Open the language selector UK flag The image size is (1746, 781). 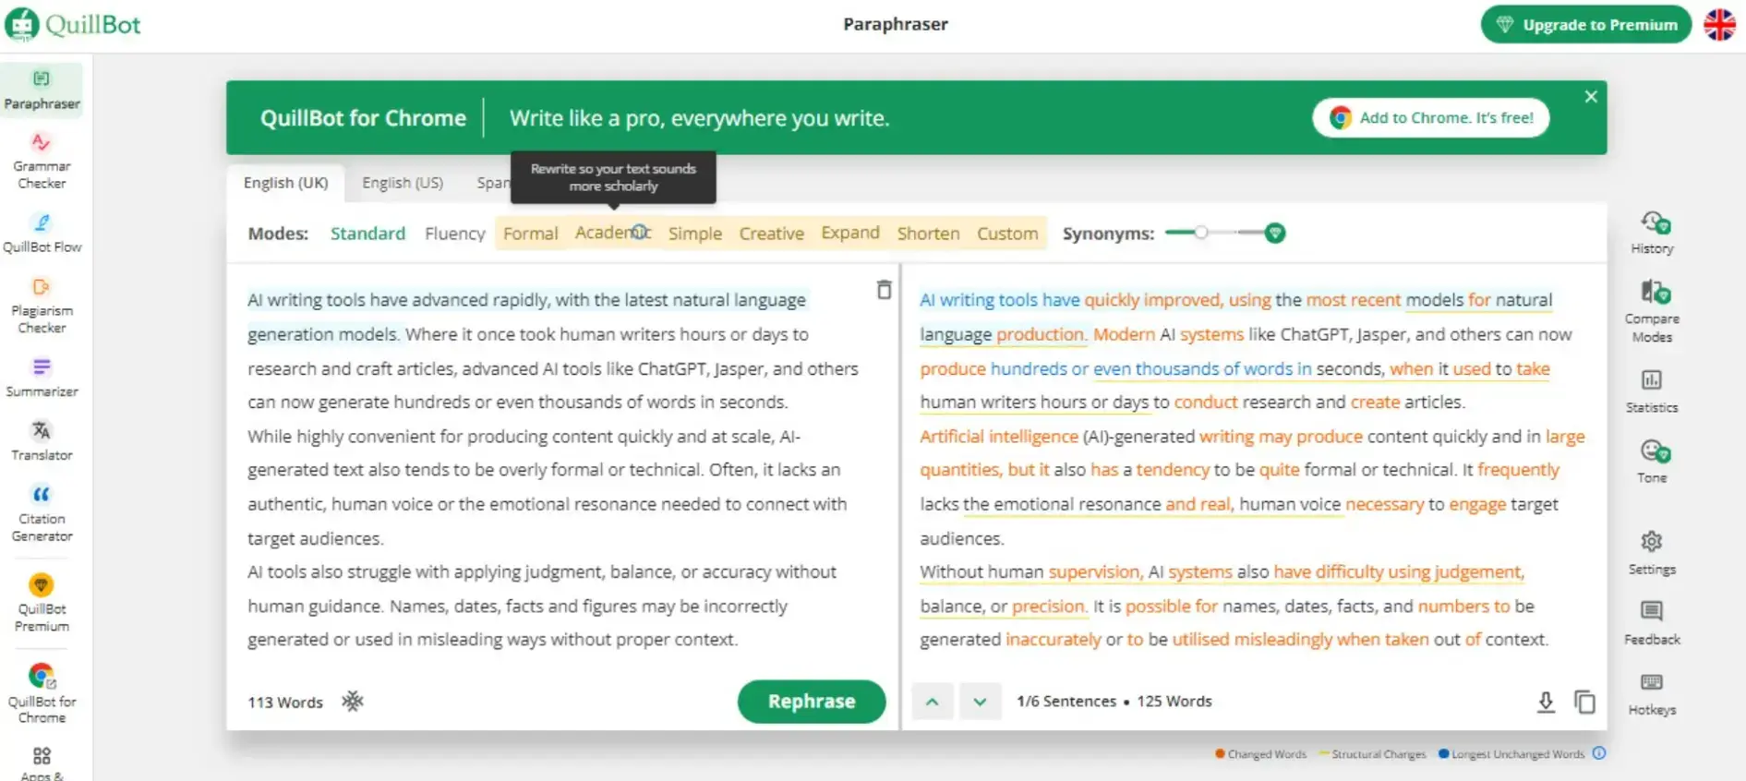click(1719, 25)
